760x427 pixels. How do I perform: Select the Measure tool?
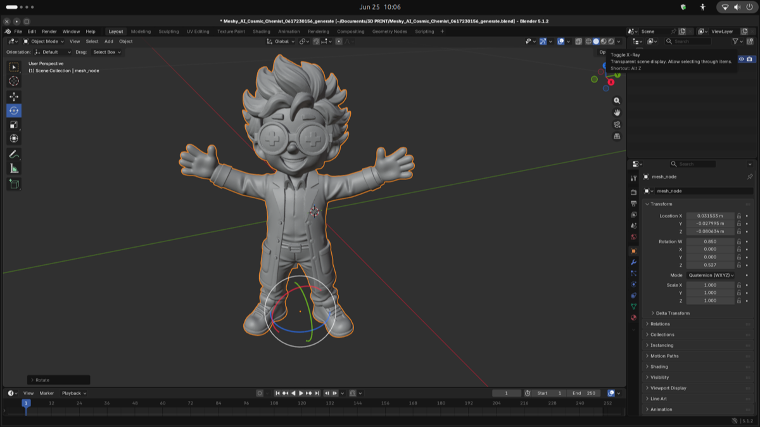pyautogui.click(x=14, y=169)
